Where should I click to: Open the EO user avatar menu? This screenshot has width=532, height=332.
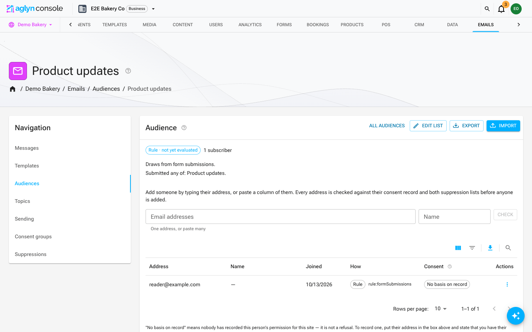click(x=516, y=9)
